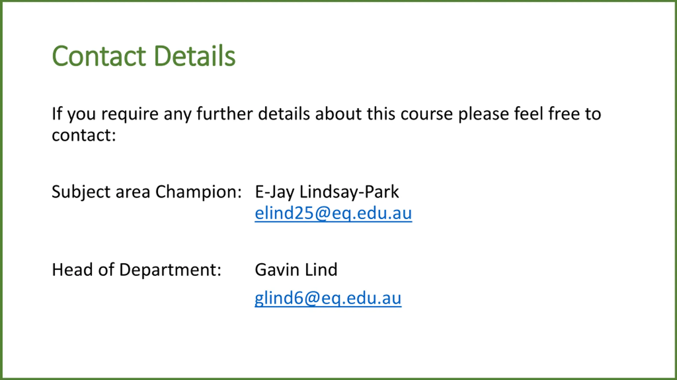Image resolution: width=677 pixels, height=380 pixels.
Task: Click the word 'contact:' ending the intro
Action: [84, 136]
